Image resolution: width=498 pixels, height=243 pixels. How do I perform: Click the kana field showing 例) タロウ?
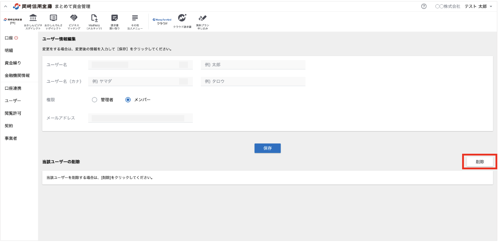click(x=253, y=81)
